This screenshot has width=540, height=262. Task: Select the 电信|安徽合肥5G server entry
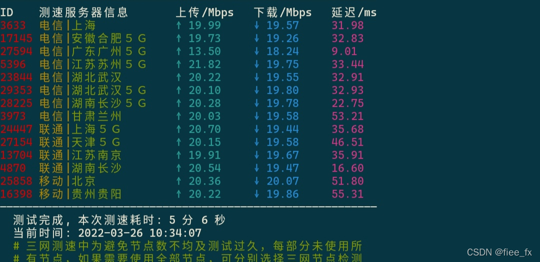coord(92,38)
